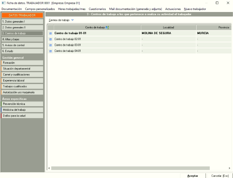Click the row icon for Centro de trabajo 01-01
Screen dimensions: 233x178
click(50, 33)
